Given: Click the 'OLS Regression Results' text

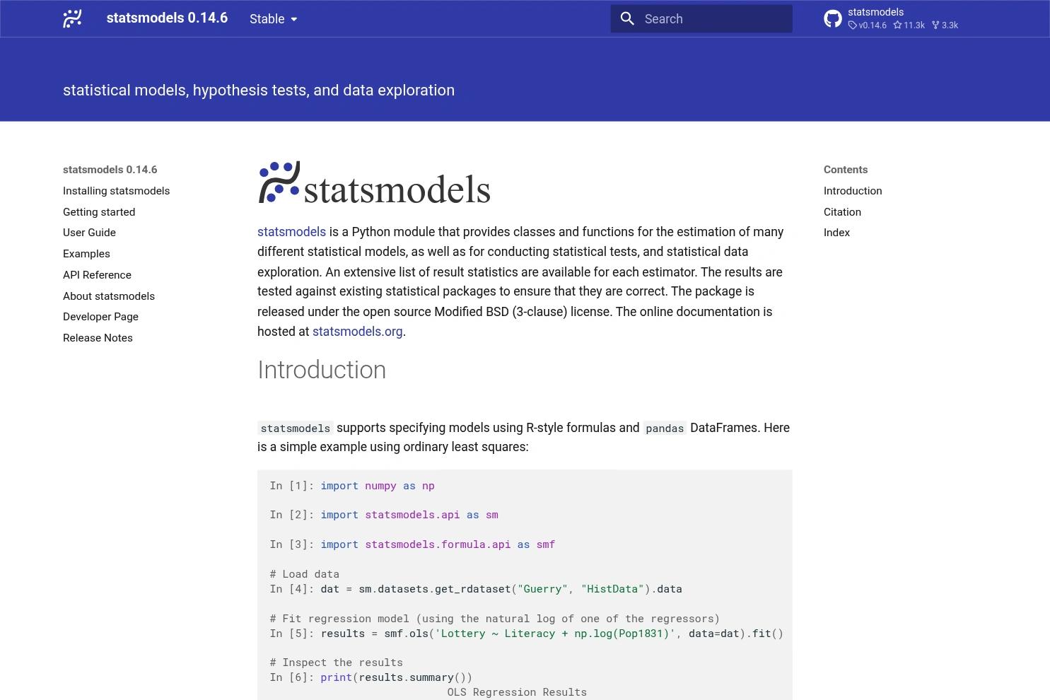Looking at the screenshot, I should pyautogui.click(x=517, y=692).
